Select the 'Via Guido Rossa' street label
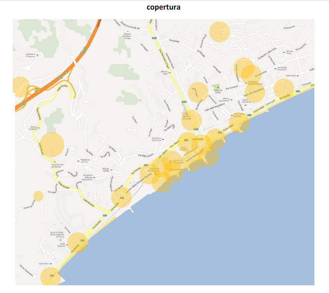Viewport: 329px width, 293px height. pos(203,41)
